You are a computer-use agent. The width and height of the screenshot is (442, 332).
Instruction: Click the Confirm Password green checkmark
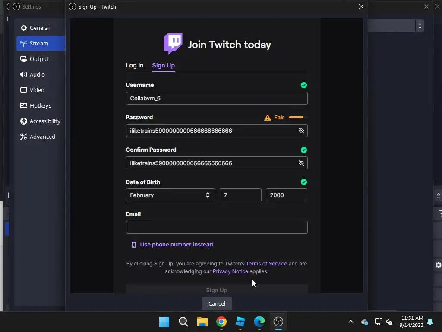click(x=303, y=150)
